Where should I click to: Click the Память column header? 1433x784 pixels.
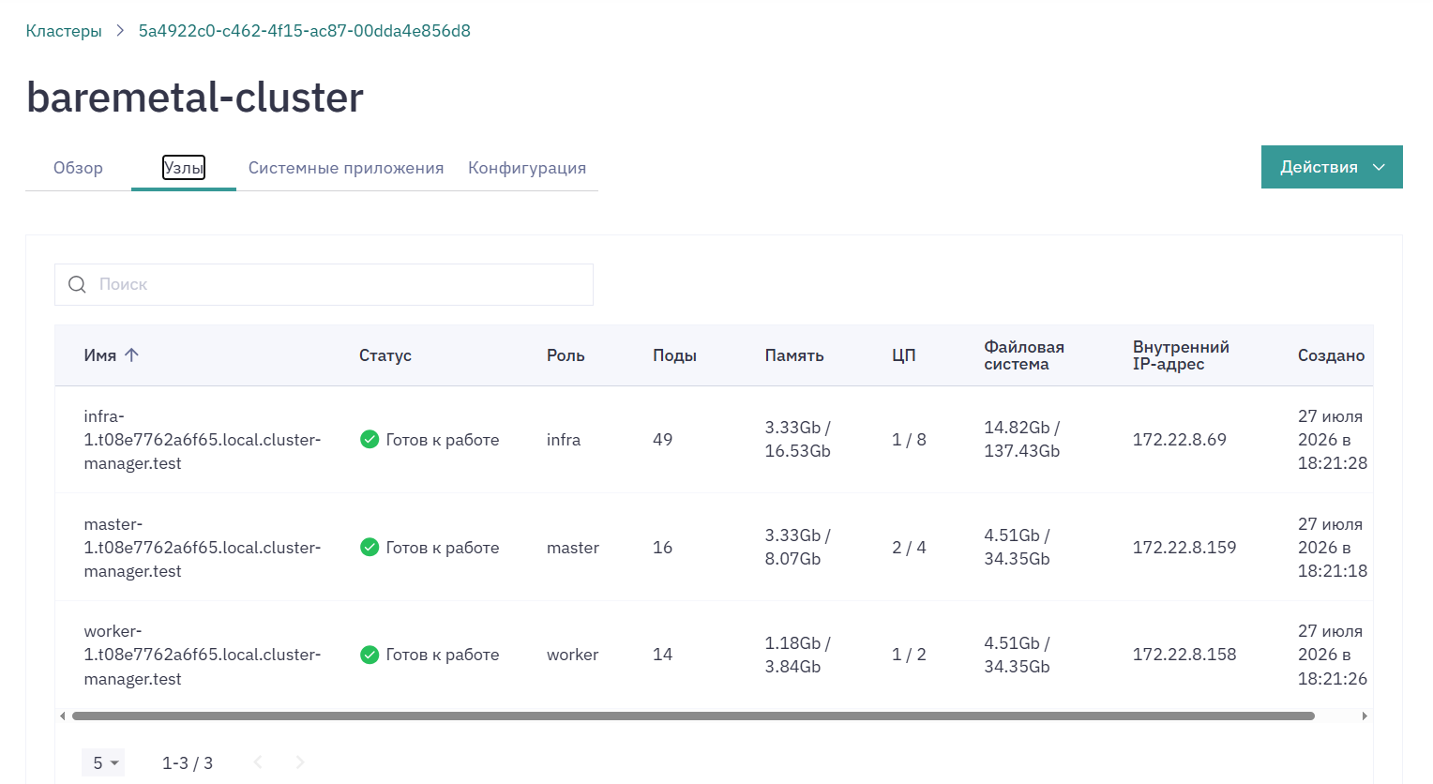point(794,355)
